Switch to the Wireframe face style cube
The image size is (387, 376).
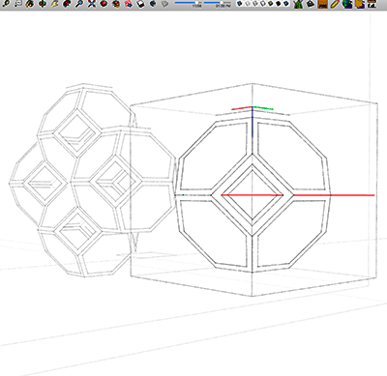(248, 4)
